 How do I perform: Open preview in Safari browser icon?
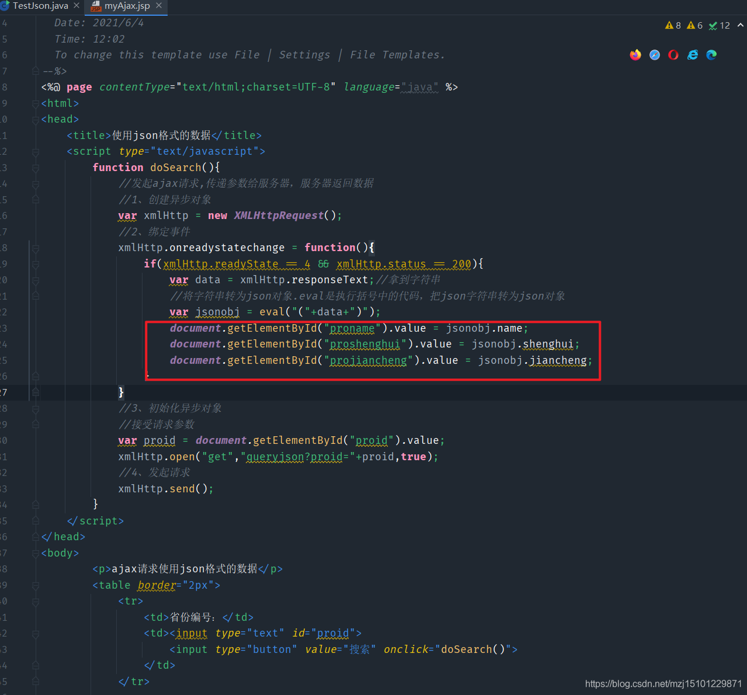655,55
